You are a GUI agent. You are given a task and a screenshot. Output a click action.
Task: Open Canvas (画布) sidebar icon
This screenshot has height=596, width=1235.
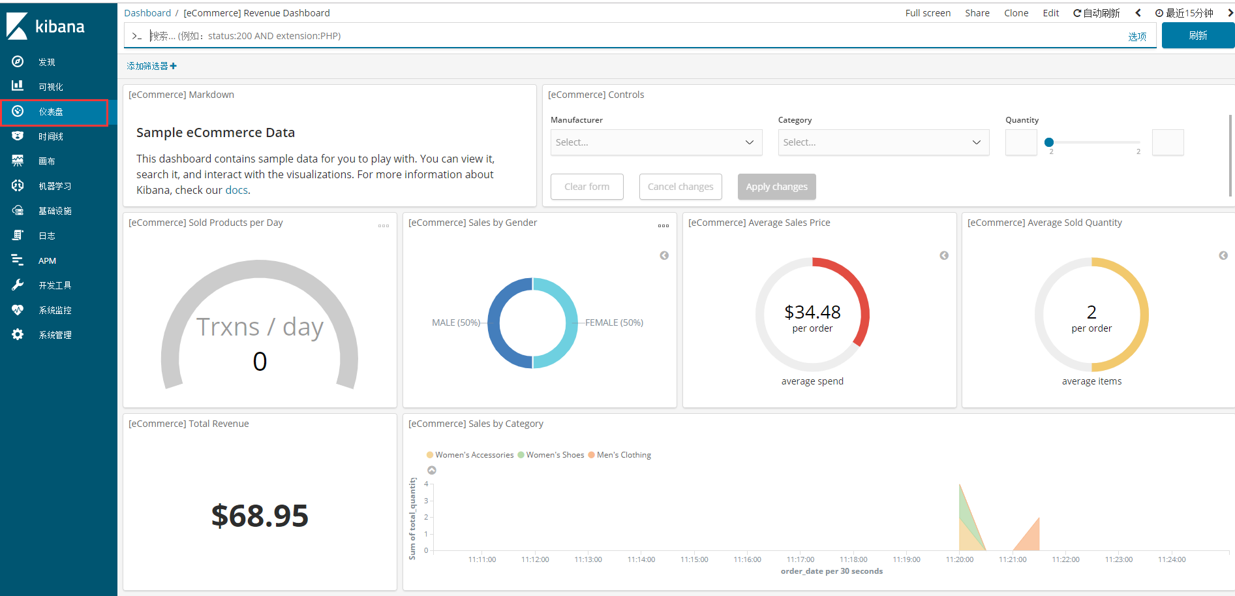18,161
